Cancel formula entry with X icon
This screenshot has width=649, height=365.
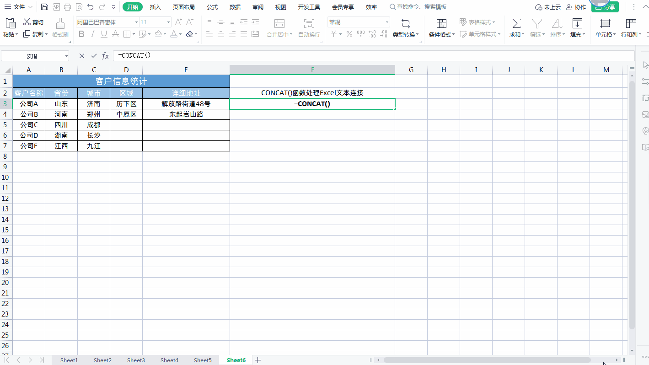pos(82,56)
